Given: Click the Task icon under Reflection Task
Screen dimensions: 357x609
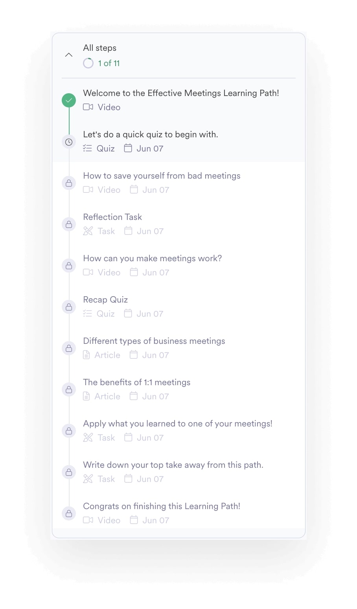Looking at the screenshot, I should [87, 231].
